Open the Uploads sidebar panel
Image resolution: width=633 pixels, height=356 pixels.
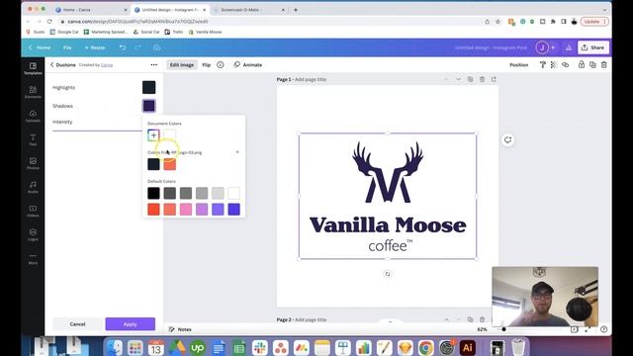pos(33,116)
